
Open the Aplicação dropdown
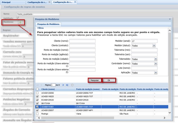click(x=156, y=72)
